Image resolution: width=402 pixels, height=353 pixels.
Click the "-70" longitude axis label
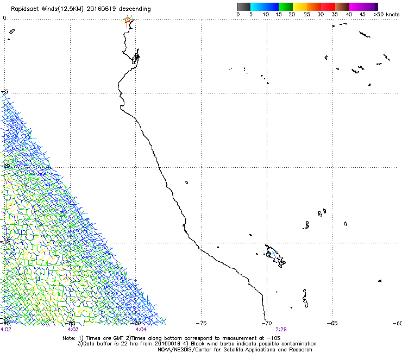pyautogui.click(x=267, y=323)
